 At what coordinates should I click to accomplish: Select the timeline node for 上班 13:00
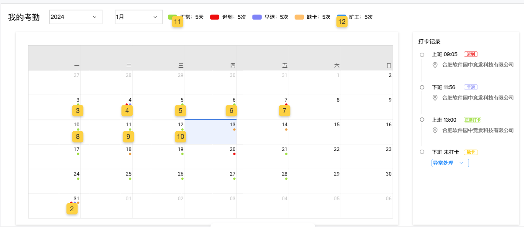pyautogui.click(x=422, y=120)
